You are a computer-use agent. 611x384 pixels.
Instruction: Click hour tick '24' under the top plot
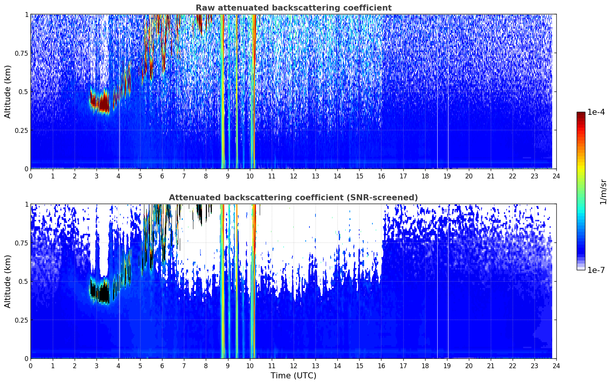pyautogui.click(x=556, y=176)
